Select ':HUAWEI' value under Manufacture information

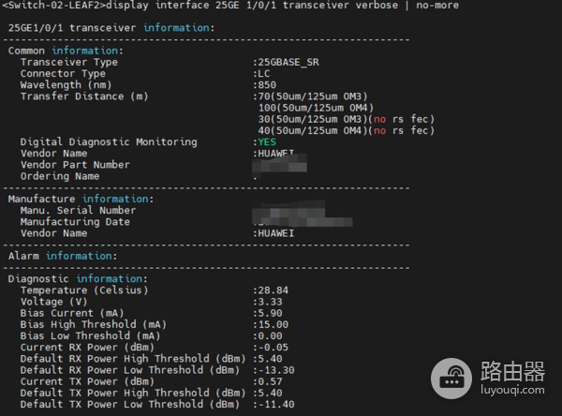tap(274, 233)
